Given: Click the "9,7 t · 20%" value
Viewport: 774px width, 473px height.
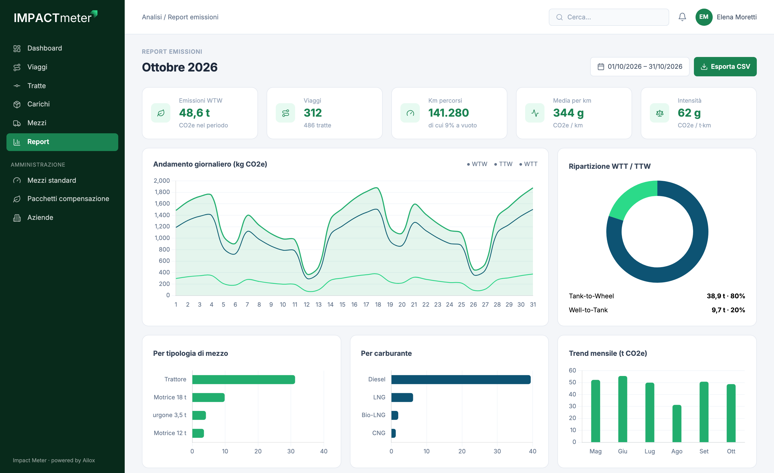Looking at the screenshot, I should point(728,310).
